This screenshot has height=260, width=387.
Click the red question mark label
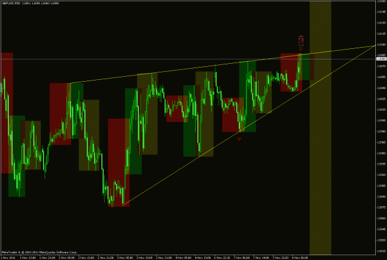[300, 41]
